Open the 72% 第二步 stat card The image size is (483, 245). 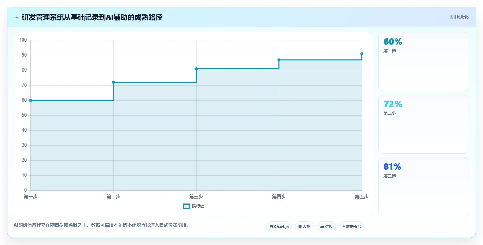[x=424, y=124]
